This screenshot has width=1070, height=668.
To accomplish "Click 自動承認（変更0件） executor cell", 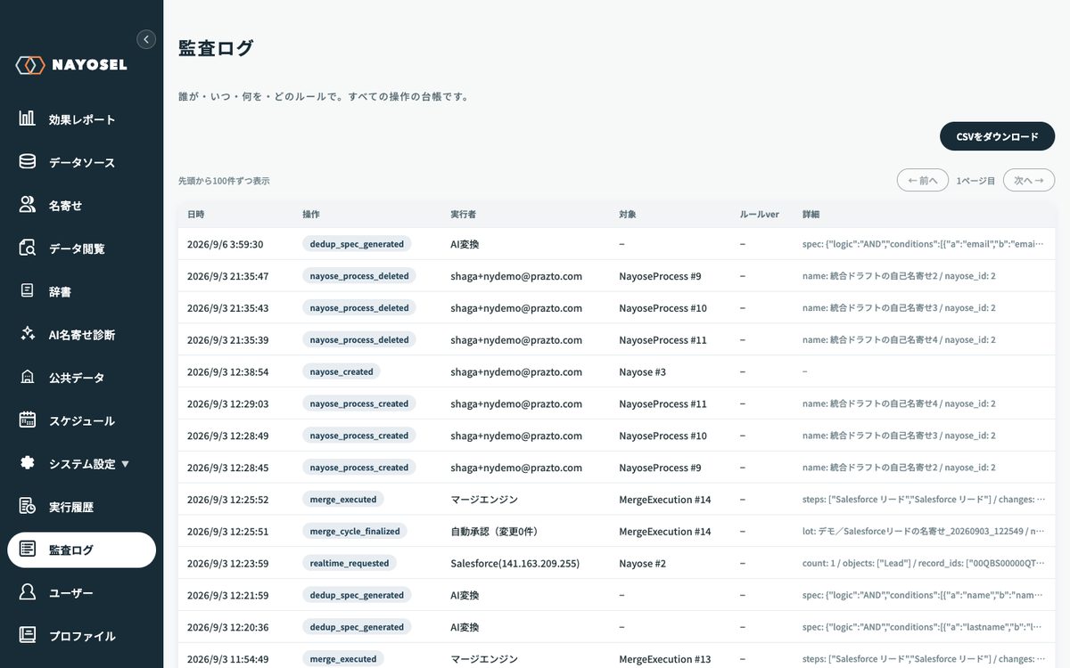I will pyautogui.click(x=494, y=531).
